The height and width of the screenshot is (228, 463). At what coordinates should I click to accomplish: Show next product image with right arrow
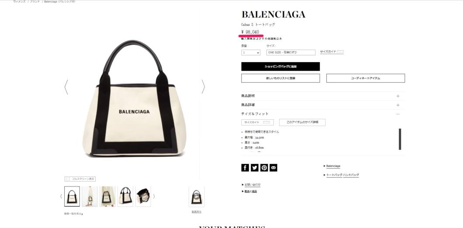pyautogui.click(x=203, y=87)
